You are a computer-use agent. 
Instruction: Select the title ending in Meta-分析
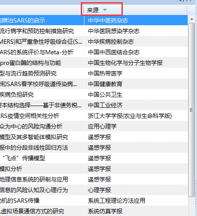click(37, 52)
